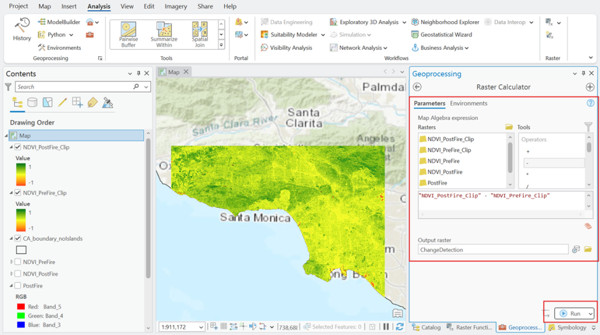This screenshot has width=600, height=335.
Task: Select List By Labeling tag icon
Action: (x=93, y=102)
